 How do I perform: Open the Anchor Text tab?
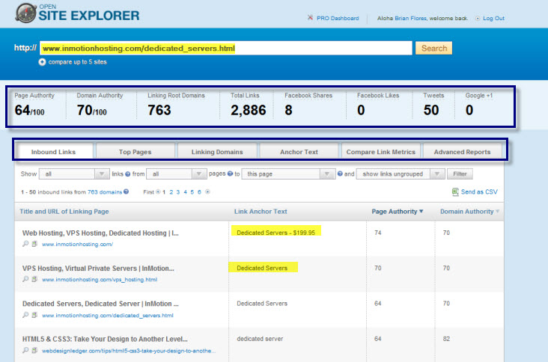coord(299,152)
